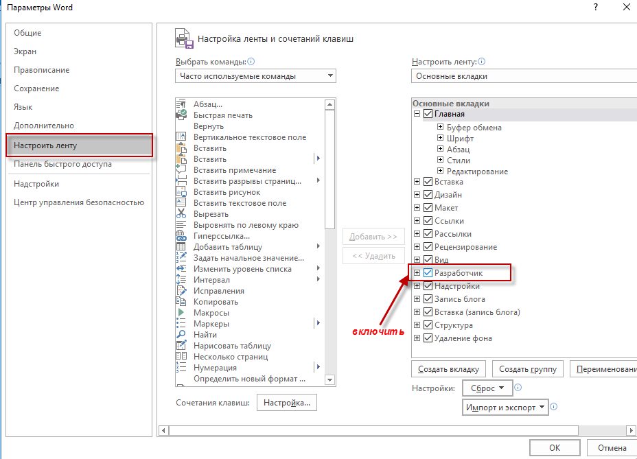Click the Insert Picture icon
The image size is (637, 459).
(181, 191)
